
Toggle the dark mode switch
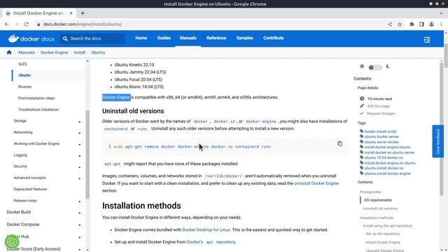click(x=375, y=67)
